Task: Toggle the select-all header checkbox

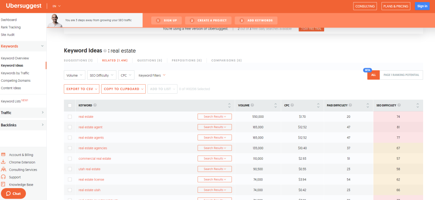Action: tap(70, 106)
